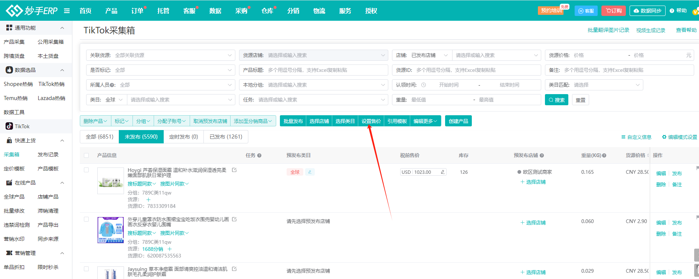Click the help icon next to 所属人员

pos(112,85)
